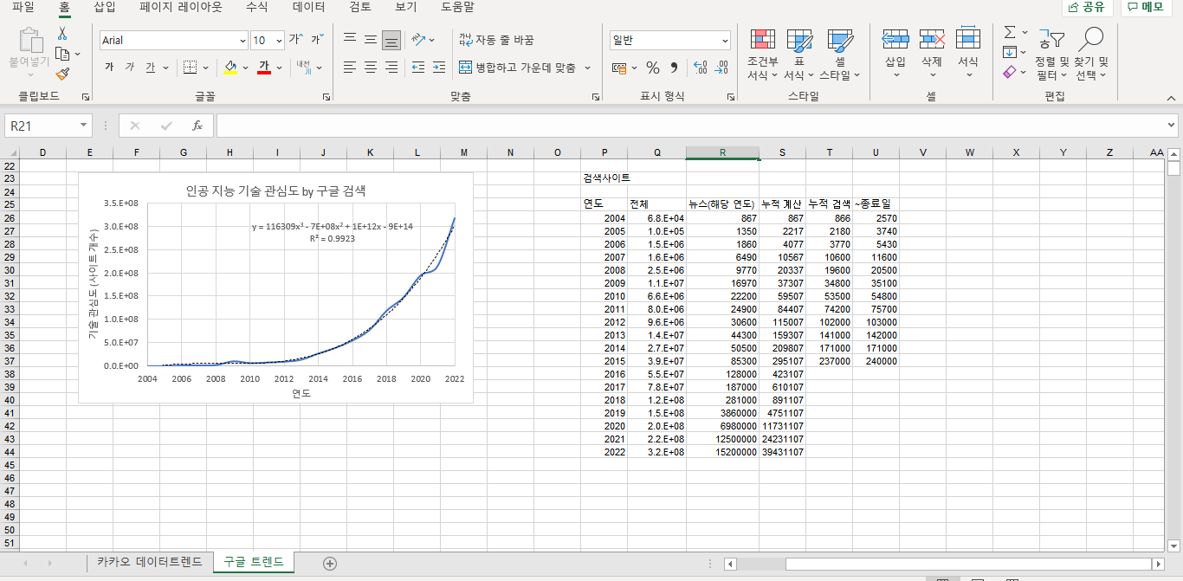Open the 삽입 ribbon tab

point(104,7)
